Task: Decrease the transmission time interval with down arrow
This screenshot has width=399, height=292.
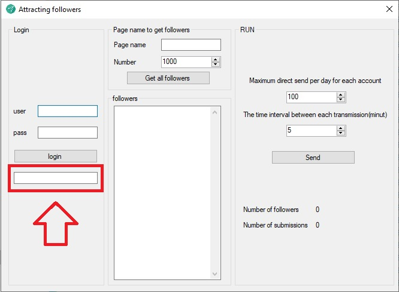Action: point(341,133)
